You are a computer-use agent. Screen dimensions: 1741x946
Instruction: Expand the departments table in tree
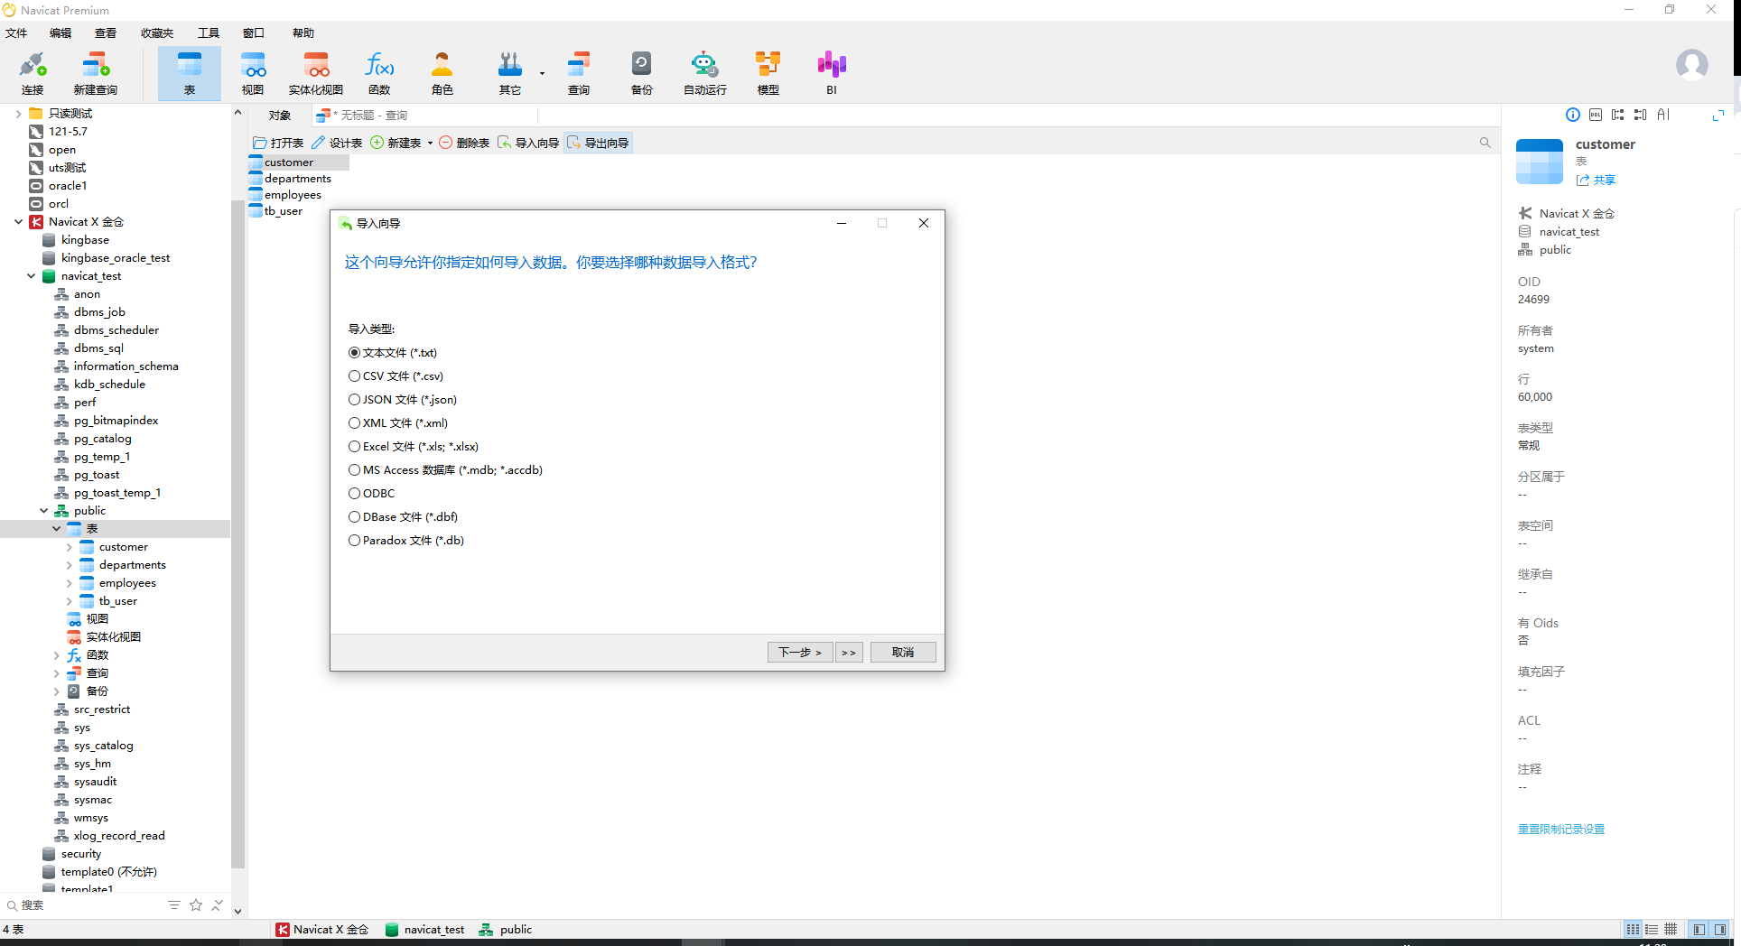69,565
